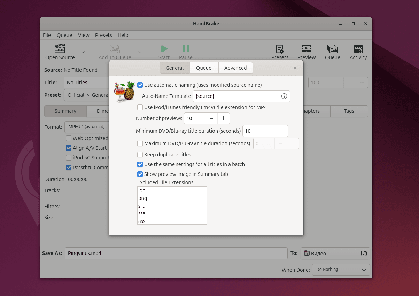Viewport: 419px width, 296px height.
Task: Click the info icon in Auto-Name Template
Action: pyautogui.click(x=284, y=96)
